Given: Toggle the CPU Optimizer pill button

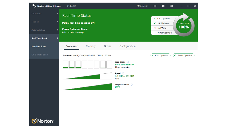Looking at the screenshot, I should 160,55.
